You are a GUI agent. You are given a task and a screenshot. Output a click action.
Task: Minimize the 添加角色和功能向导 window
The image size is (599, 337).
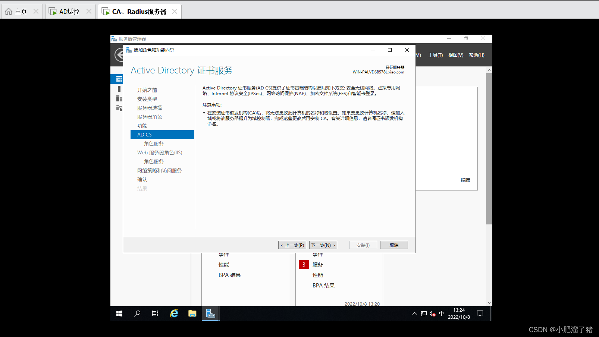(373, 50)
